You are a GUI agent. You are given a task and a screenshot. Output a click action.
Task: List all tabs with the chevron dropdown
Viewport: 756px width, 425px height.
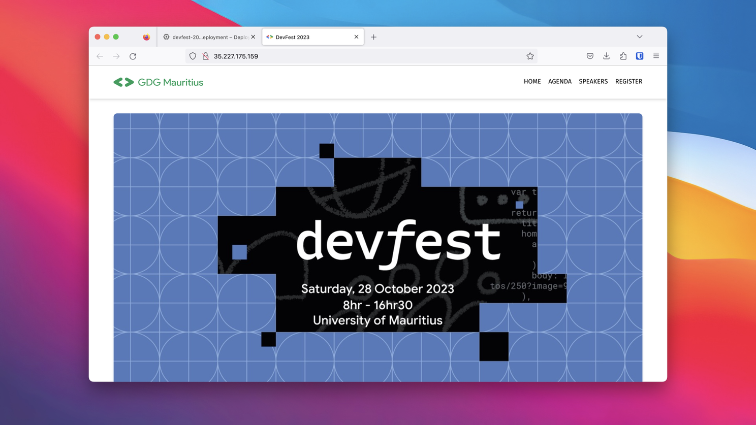pyautogui.click(x=640, y=37)
